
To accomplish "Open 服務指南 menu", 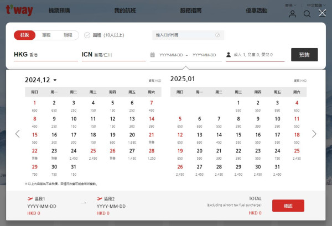I will pos(191,10).
